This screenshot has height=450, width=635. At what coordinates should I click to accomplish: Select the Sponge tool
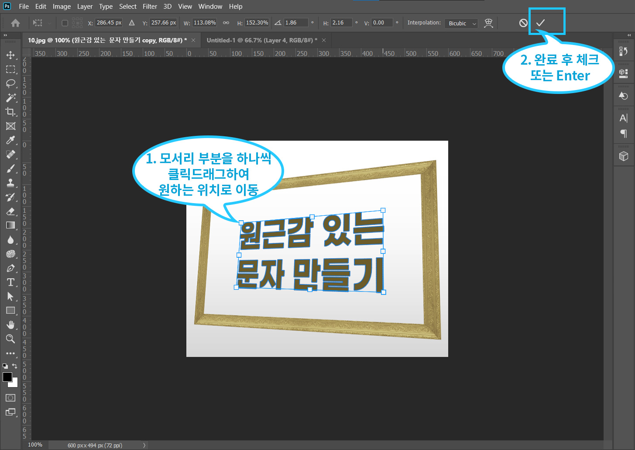pyautogui.click(x=10, y=254)
